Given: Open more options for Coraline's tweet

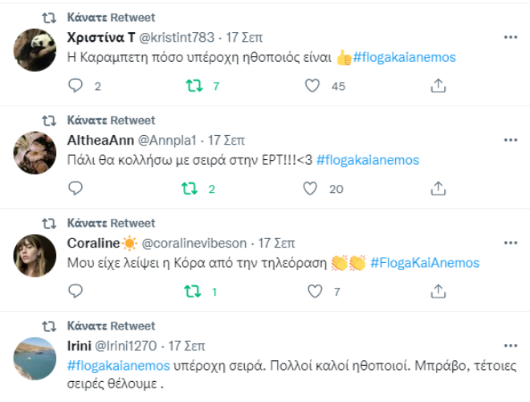Looking at the screenshot, I should click(510, 243).
